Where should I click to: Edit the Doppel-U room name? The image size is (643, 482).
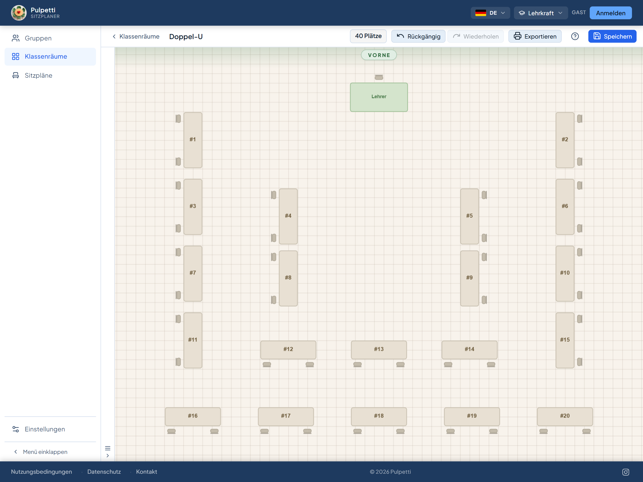(186, 37)
